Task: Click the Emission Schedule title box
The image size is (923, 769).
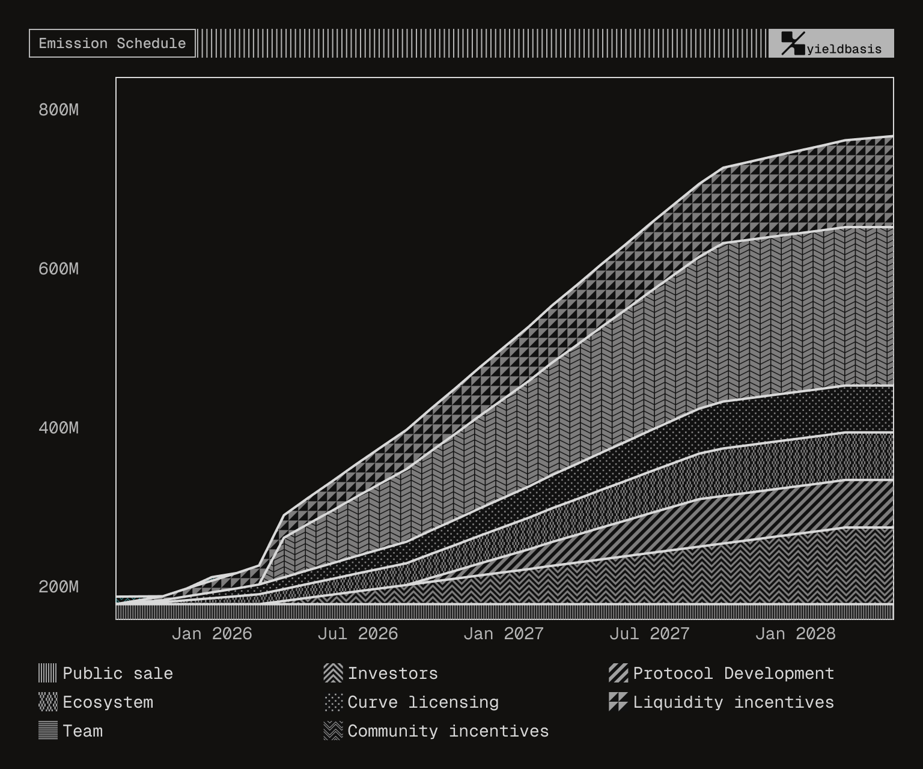Action: click(112, 43)
